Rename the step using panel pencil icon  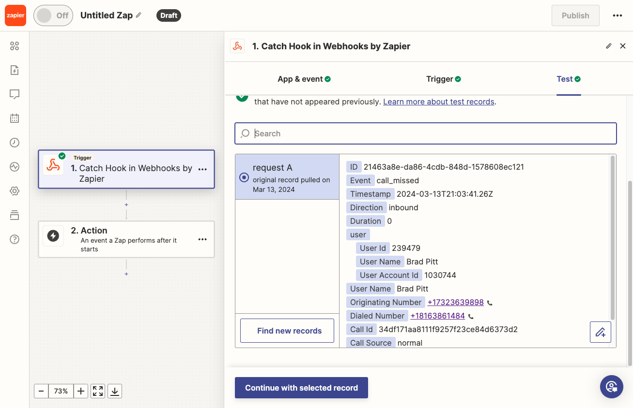pyautogui.click(x=609, y=46)
